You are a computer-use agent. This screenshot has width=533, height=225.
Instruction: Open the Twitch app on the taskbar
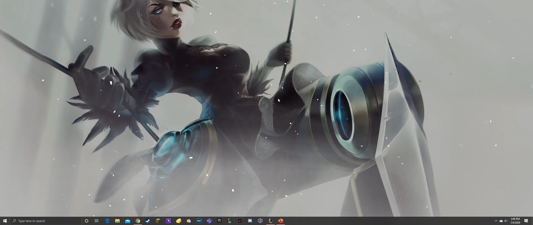point(168,221)
